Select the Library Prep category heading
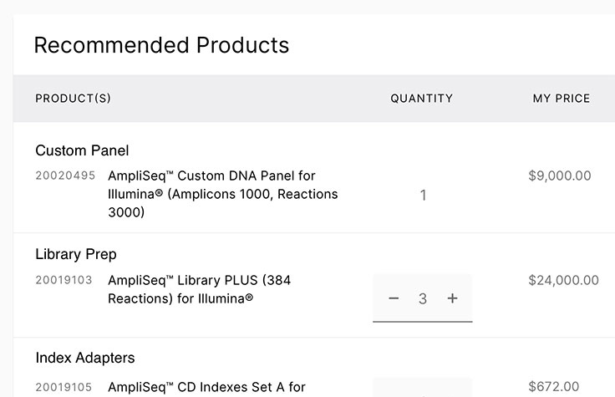The height and width of the screenshot is (397, 615). click(x=76, y=254)
